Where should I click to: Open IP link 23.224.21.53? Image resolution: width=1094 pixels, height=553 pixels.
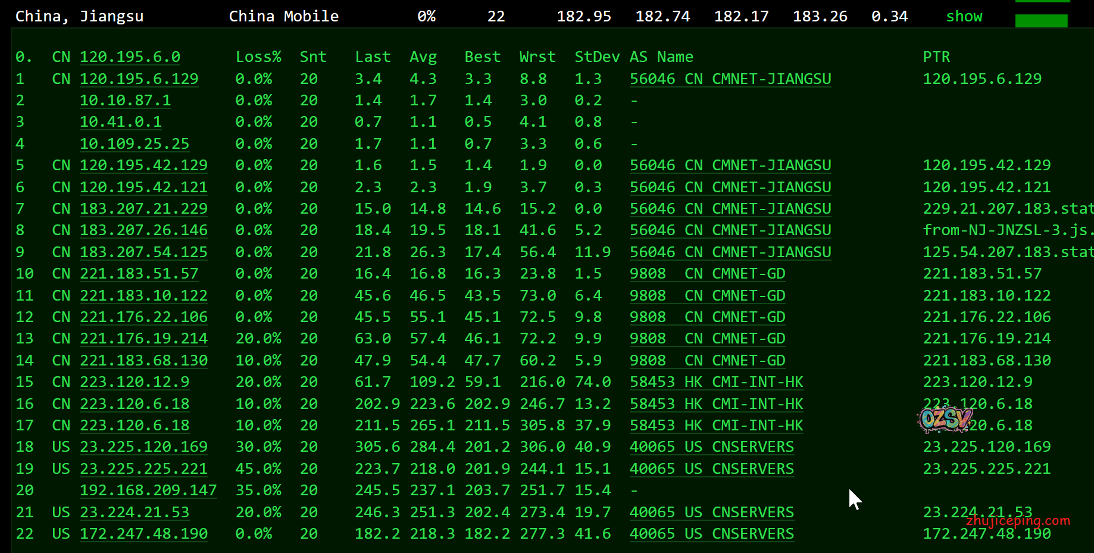(135, 513)
